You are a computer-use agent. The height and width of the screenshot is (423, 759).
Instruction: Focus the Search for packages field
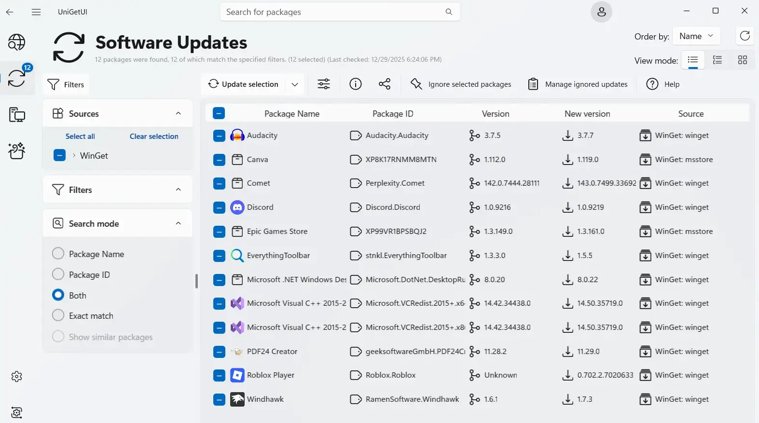[x=340, y=12]
